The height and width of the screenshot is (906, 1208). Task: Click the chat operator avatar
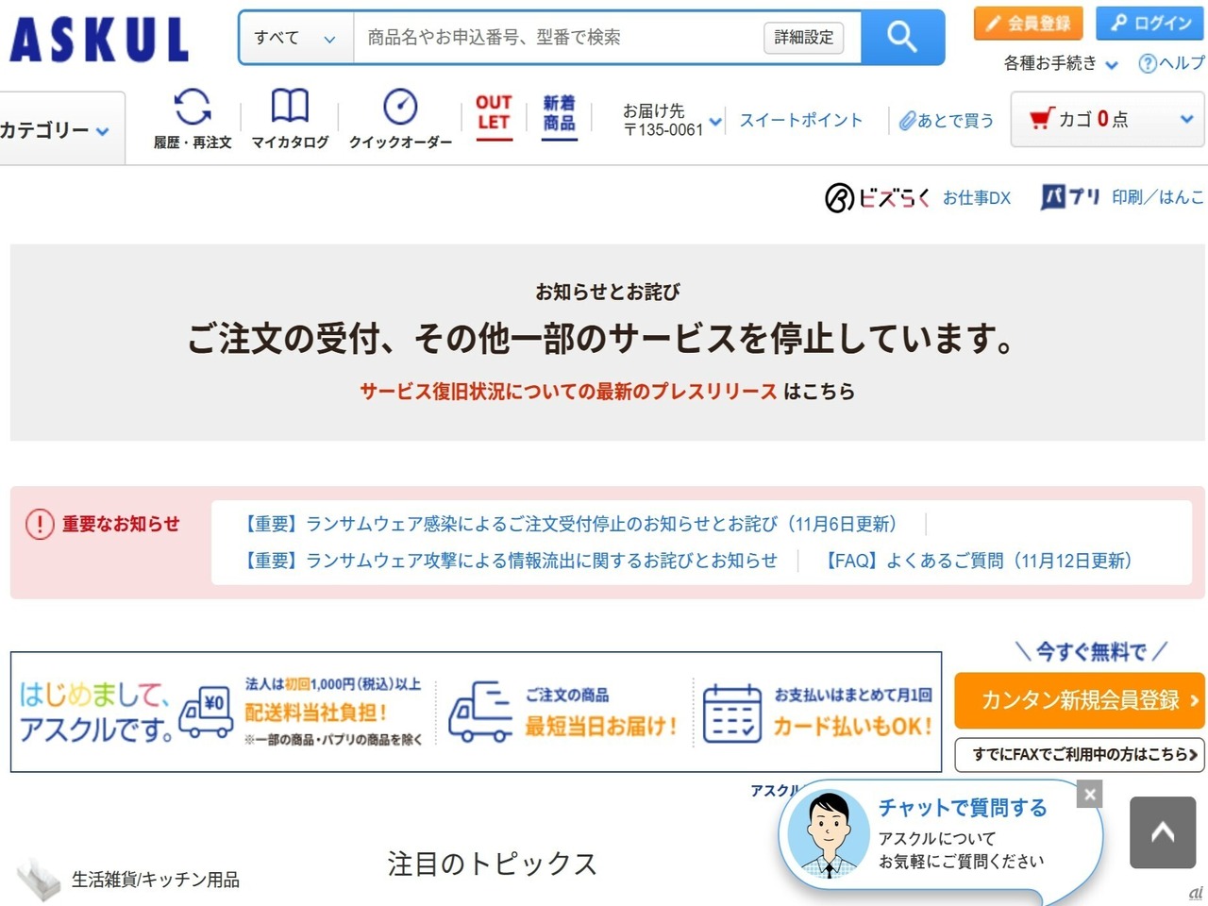click(829, 834)
